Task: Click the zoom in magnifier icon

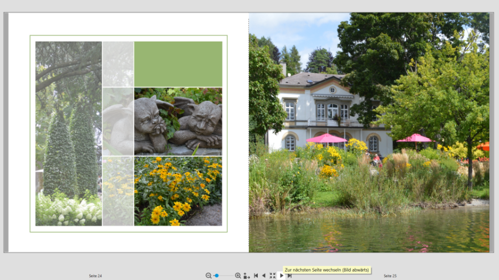Action: (238, 276)
